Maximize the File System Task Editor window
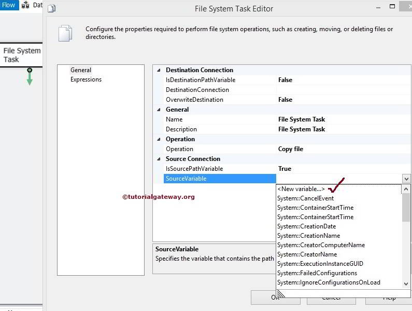This screenshot has height=311, width=412. pos(392,6)
